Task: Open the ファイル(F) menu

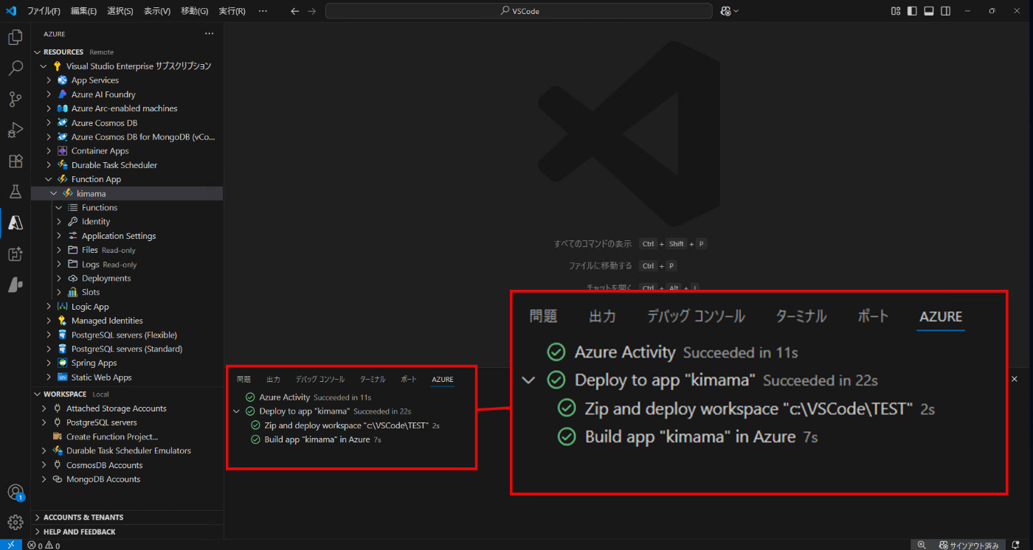Action: 44,11
